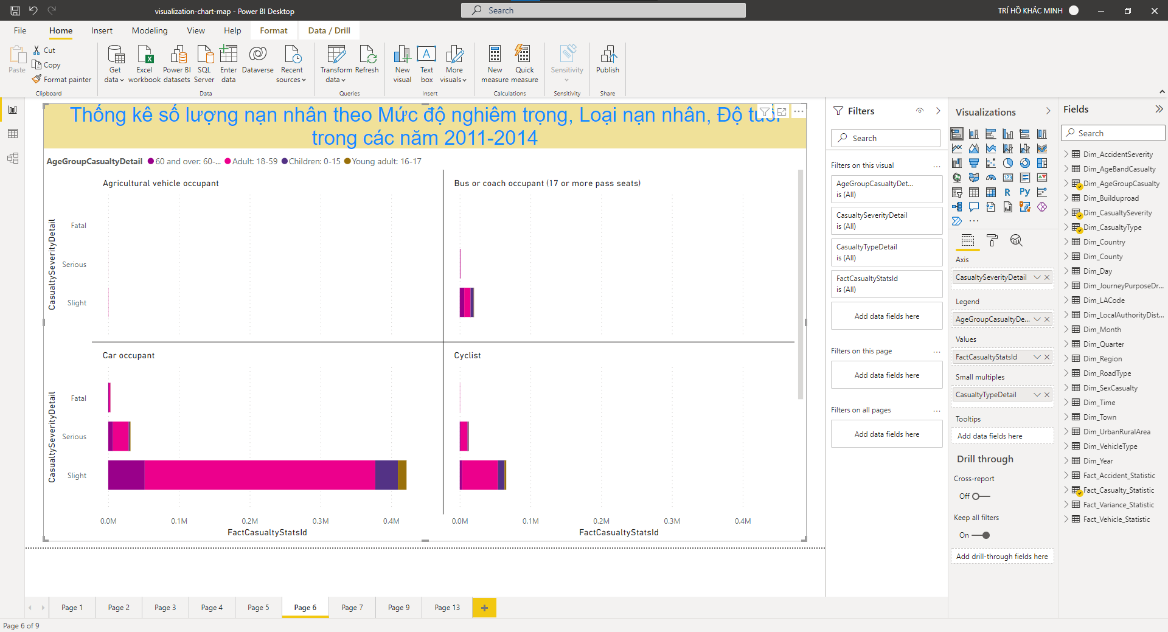Collapse the Visualizations pane chevron
Screen dimensions: 1168x632
[1048, 111]
